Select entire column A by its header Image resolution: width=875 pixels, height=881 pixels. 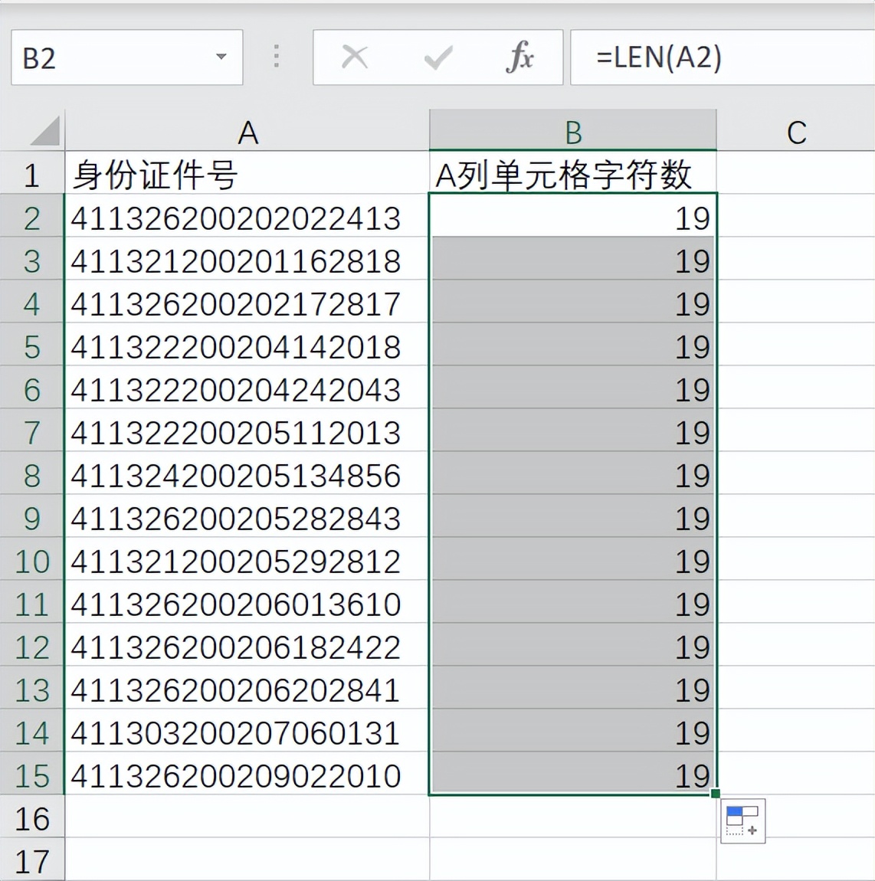click(x=247, y=130)
